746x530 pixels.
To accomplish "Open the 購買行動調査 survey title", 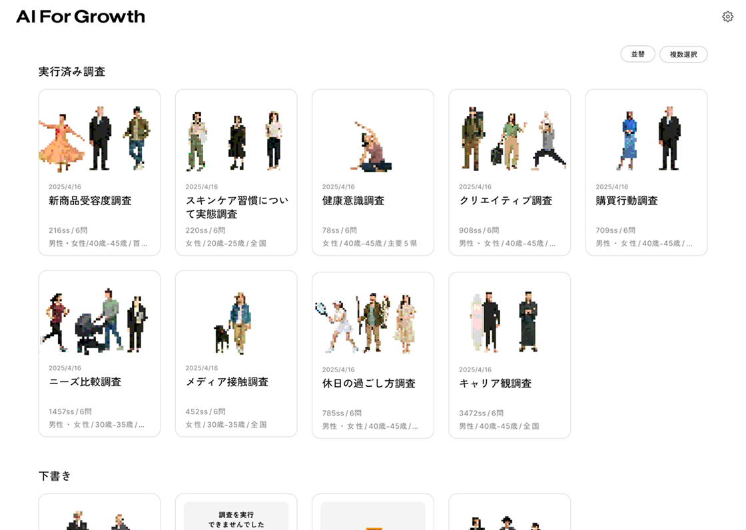I will 627,200.
